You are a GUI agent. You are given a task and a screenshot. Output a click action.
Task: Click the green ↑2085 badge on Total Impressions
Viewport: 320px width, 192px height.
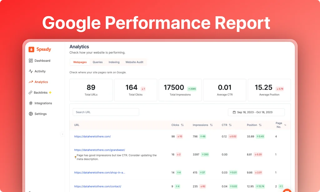192,89
